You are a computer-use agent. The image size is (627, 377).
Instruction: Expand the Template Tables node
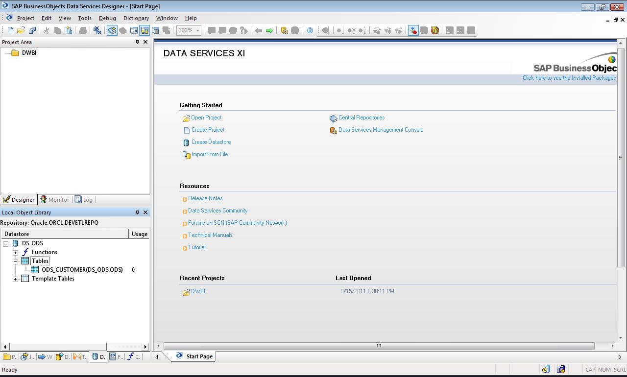pyautogui.click(x=16, y=279)
